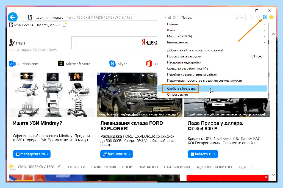Image resolution: width=283 pixels, height=188 pixels.
Task: Open the СПОРТ section
Action: coord(128,167)
